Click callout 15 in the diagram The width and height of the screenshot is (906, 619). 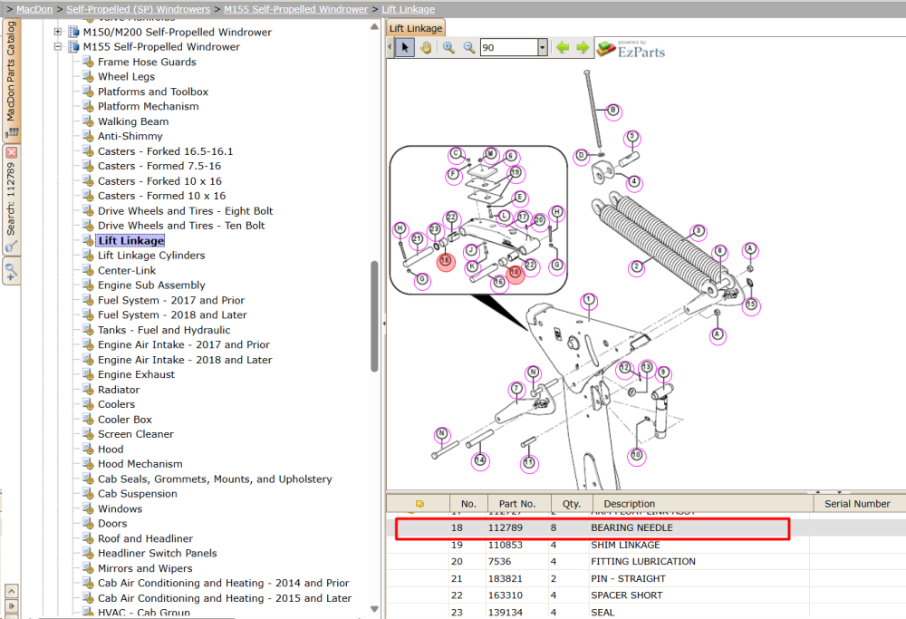coord(750,305)
